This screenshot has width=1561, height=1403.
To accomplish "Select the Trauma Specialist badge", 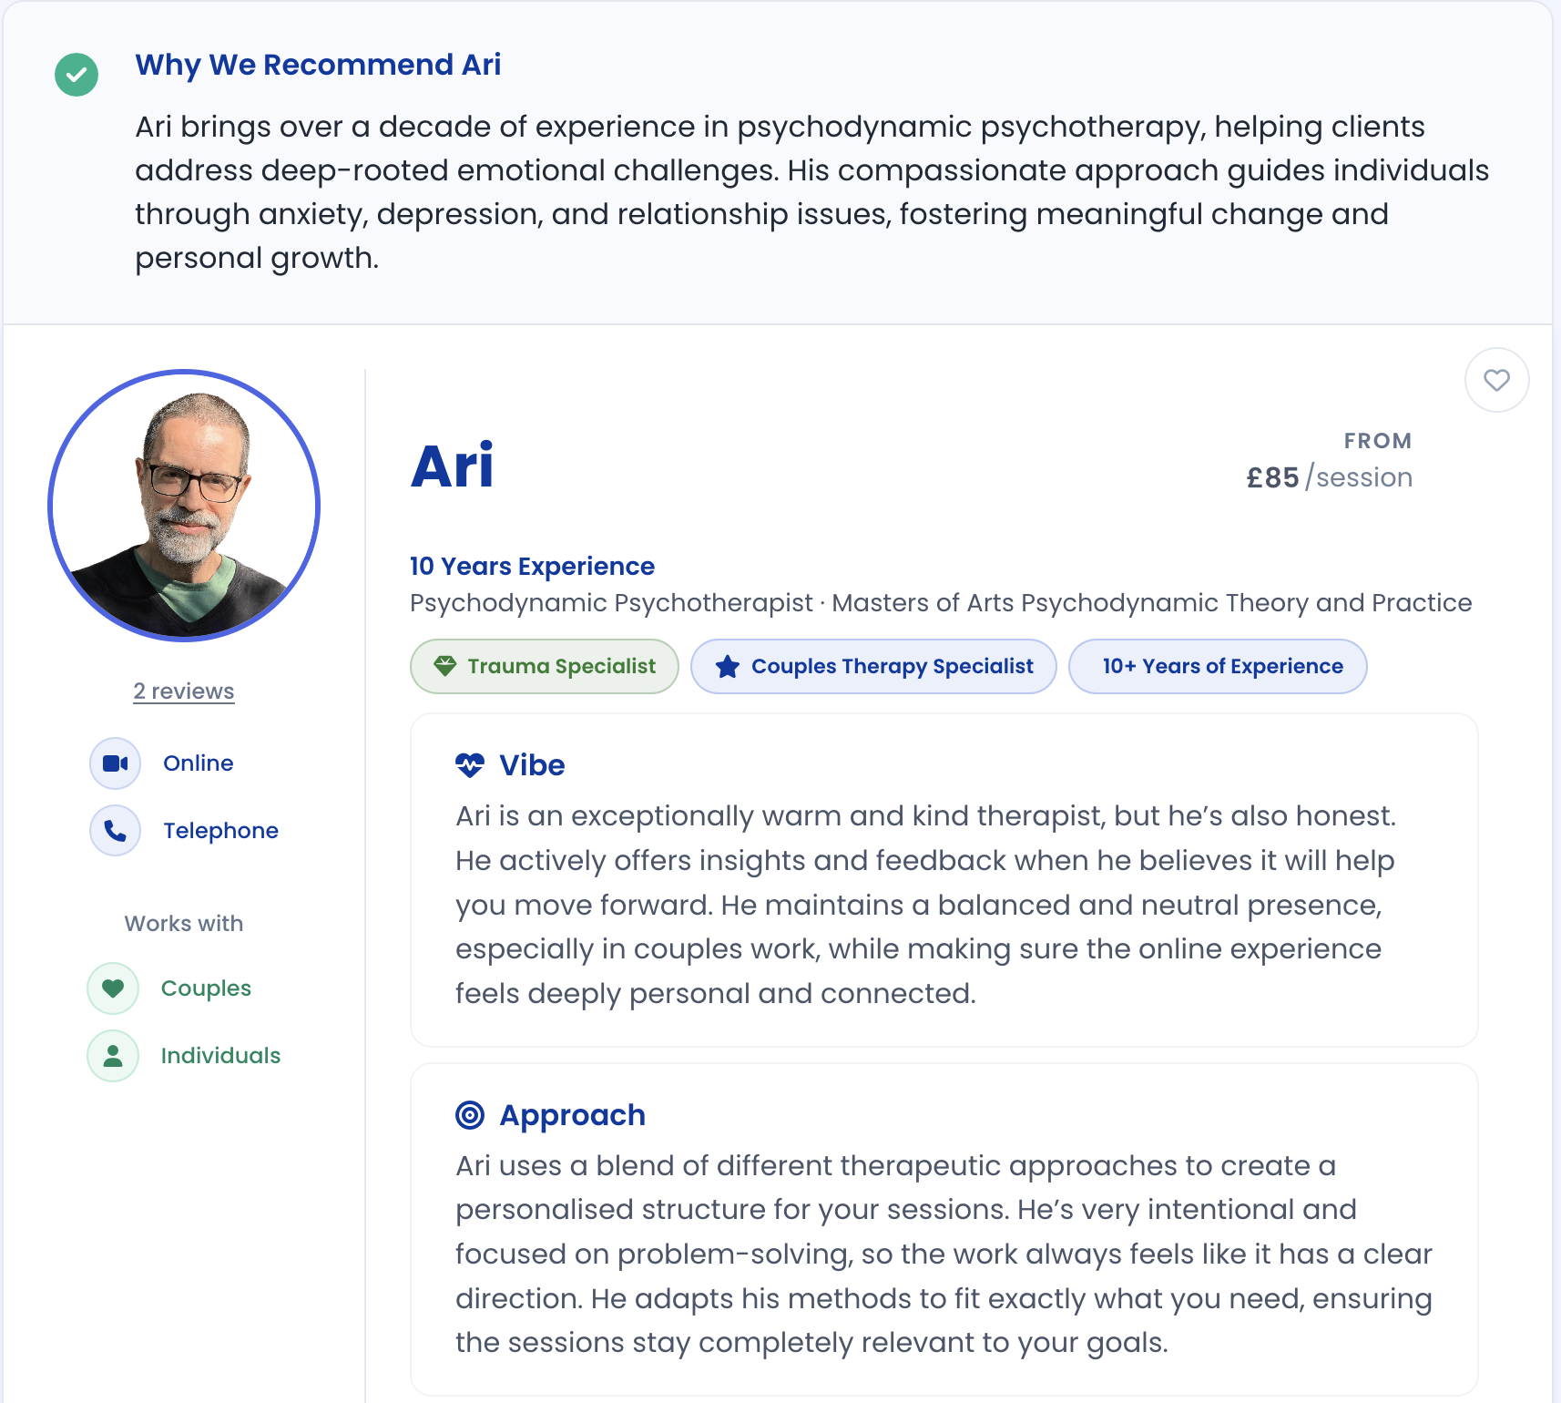I will tap(545, 667).
